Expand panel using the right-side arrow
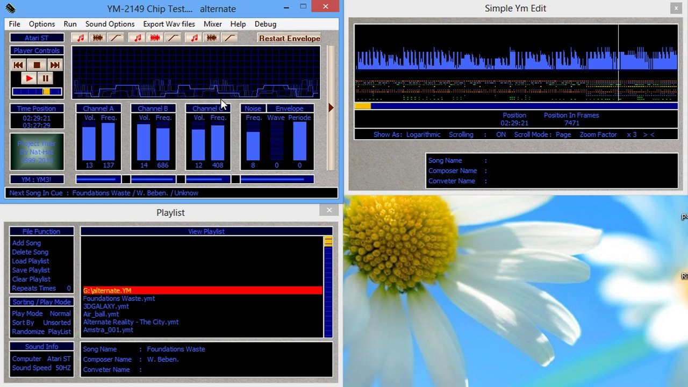688x387 pixels. [331, 107]
